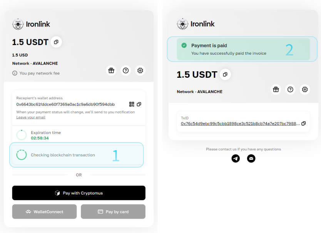Open the TxID transaction hash link
Image resolution: width=321 pixels, height=233 pixels.
240,124
